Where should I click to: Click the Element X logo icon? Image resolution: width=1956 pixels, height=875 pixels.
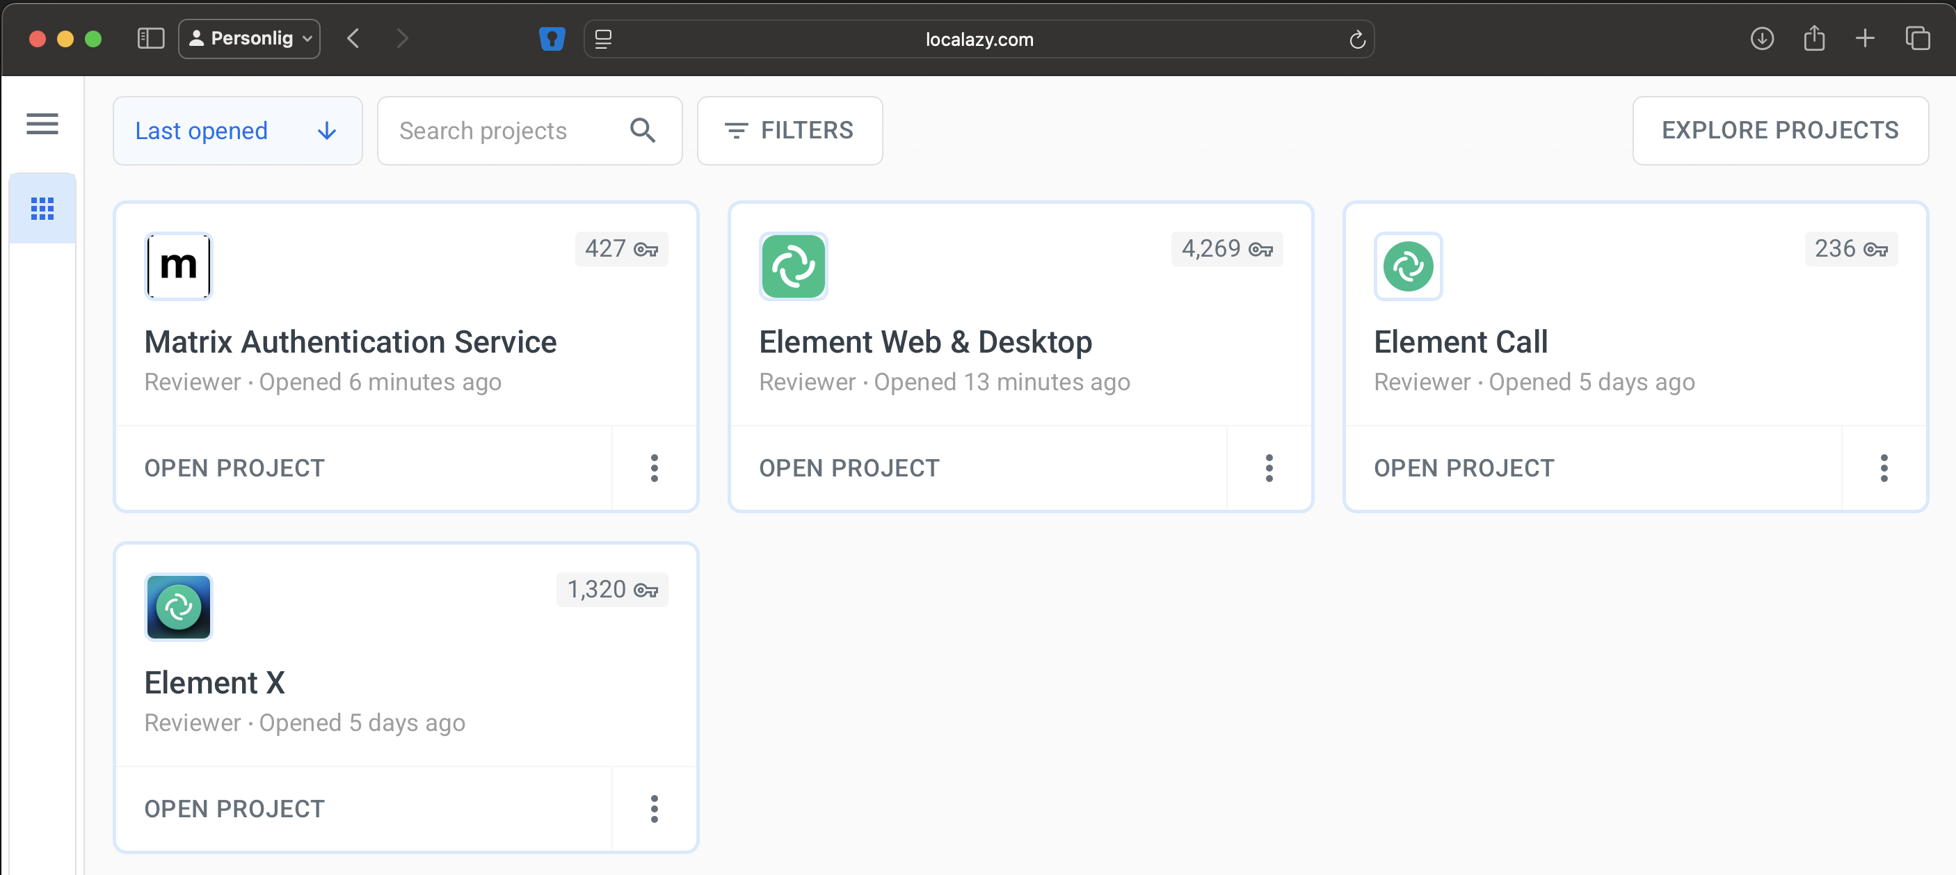[x=179, y=607]
